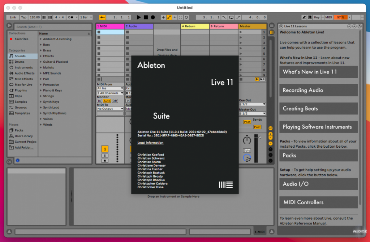Set MIDI track Monitor to Off

[x=115, y=101]
